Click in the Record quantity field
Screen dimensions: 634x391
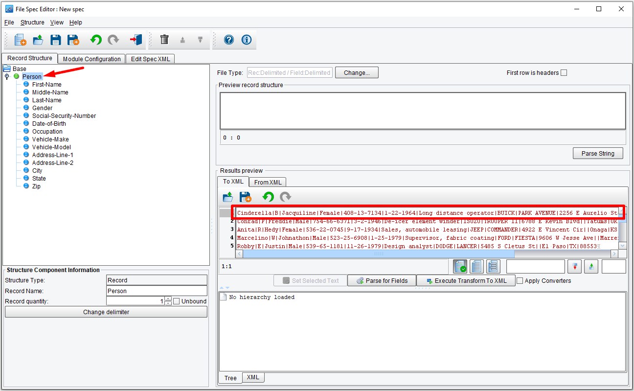pyautogui.click(x=136, y=301)
